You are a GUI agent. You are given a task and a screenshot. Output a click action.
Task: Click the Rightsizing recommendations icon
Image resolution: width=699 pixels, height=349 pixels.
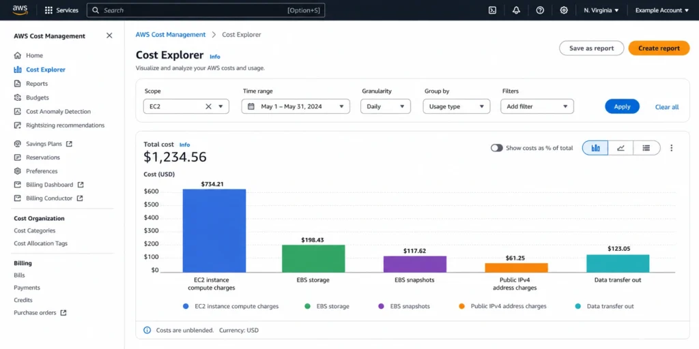[18, 125]
